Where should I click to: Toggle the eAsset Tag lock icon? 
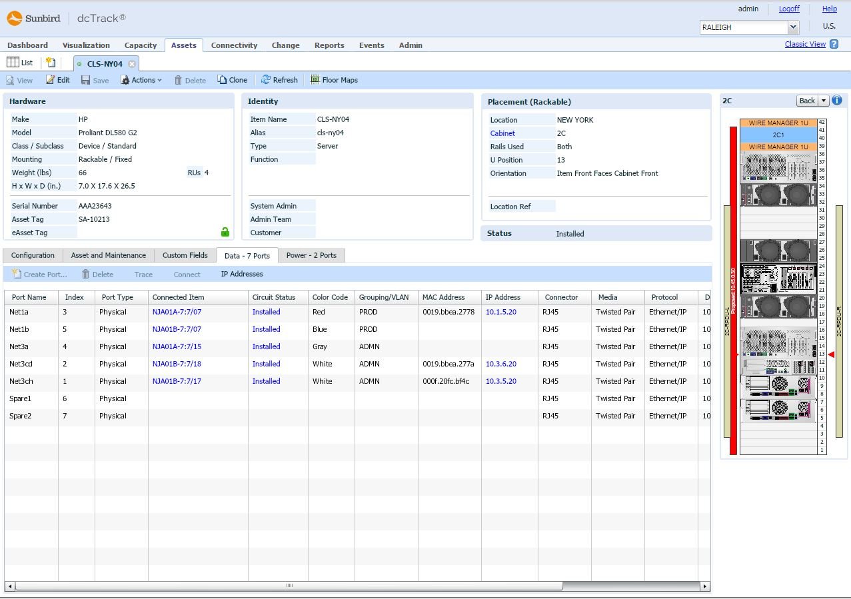coord(225,232)
